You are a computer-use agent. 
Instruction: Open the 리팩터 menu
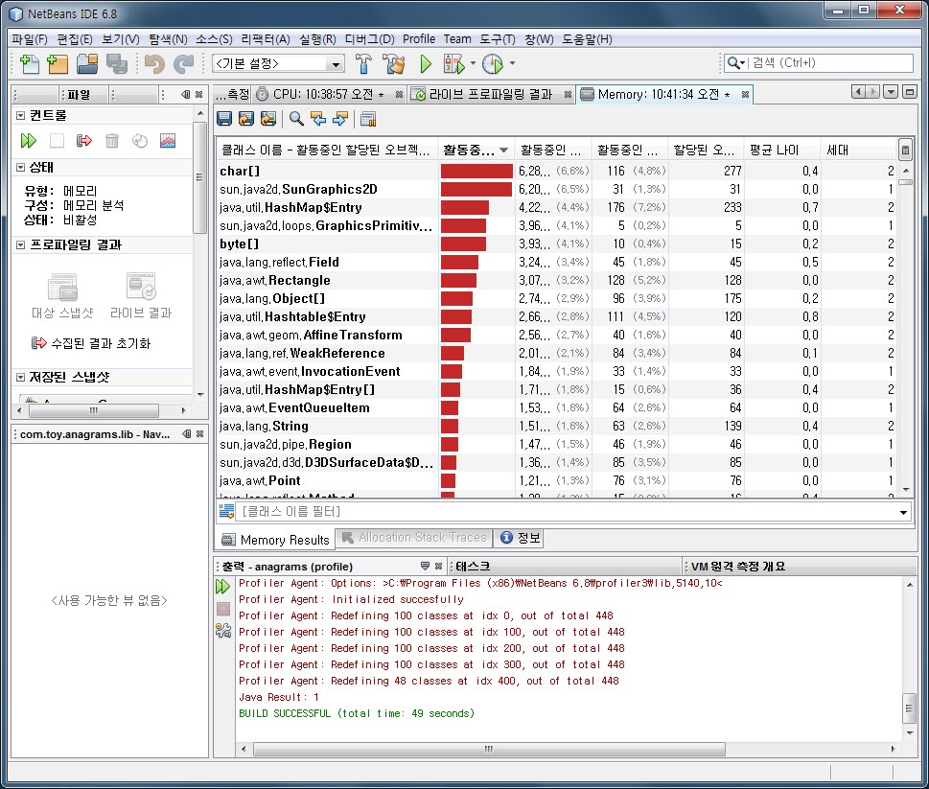266,39
